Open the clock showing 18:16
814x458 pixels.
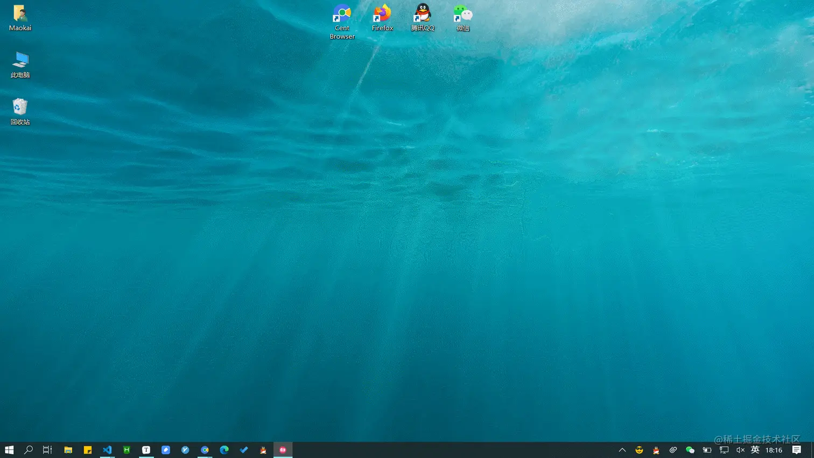774,450
